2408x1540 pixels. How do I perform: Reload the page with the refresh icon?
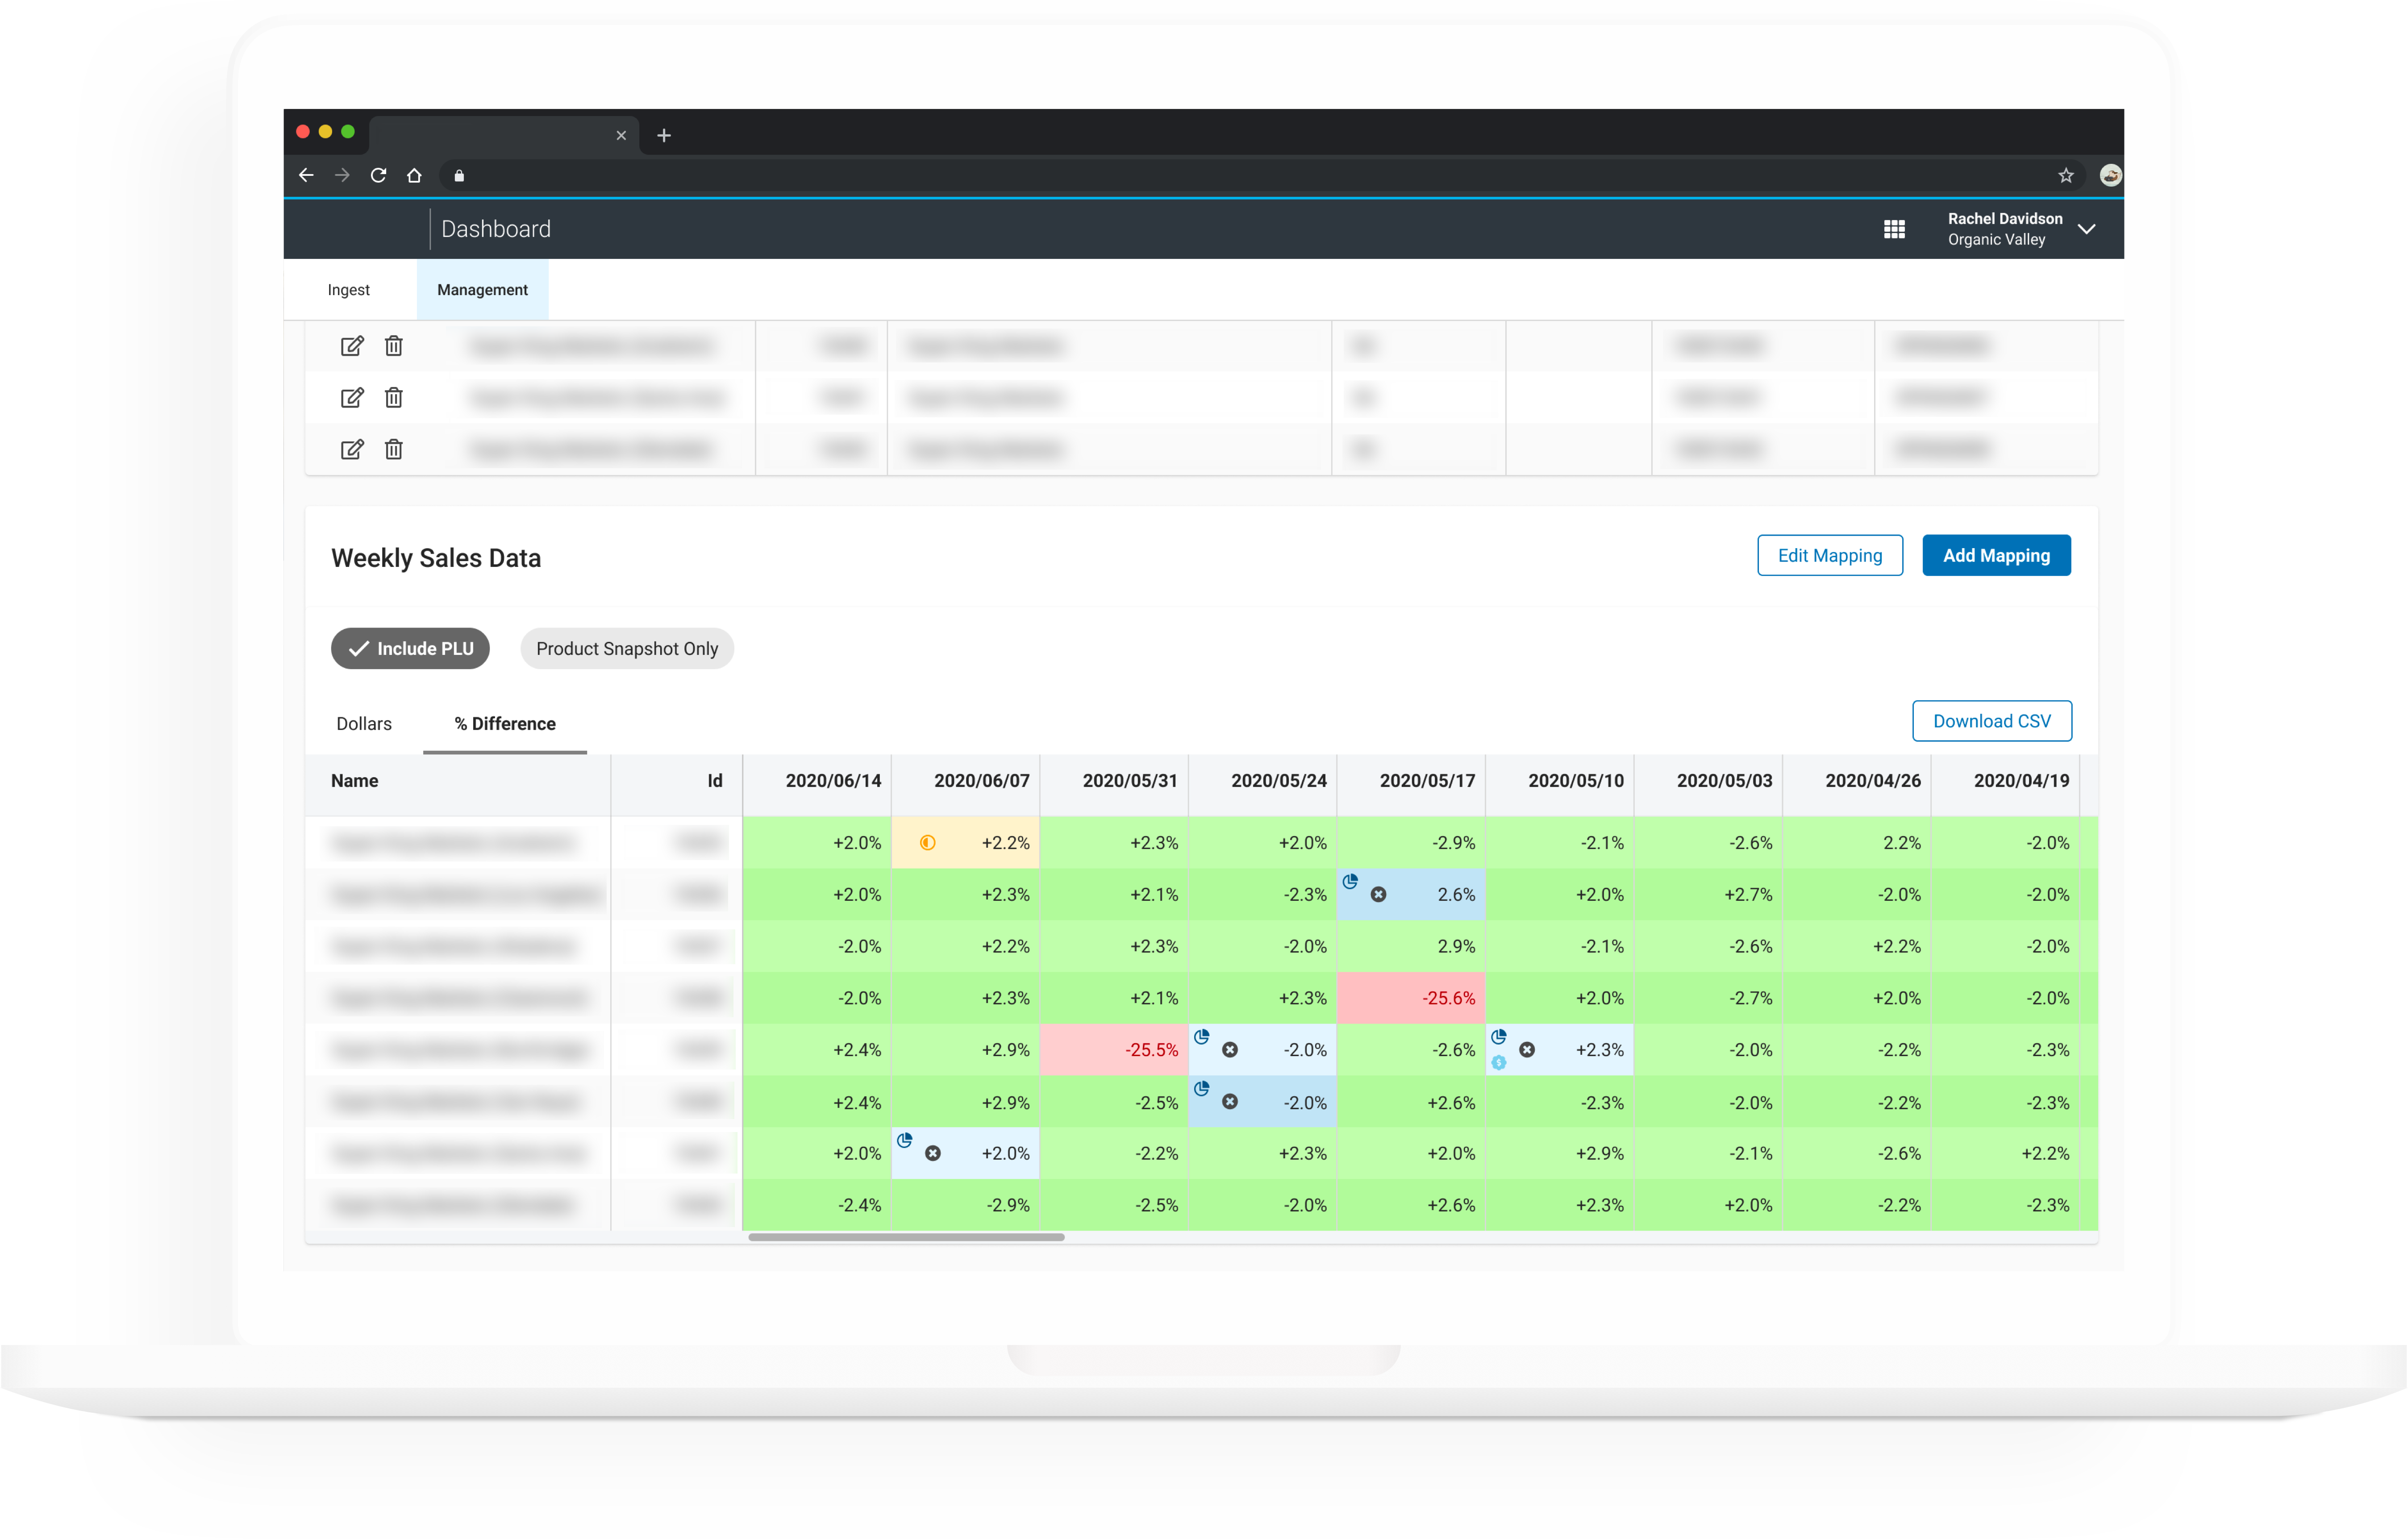378,176
